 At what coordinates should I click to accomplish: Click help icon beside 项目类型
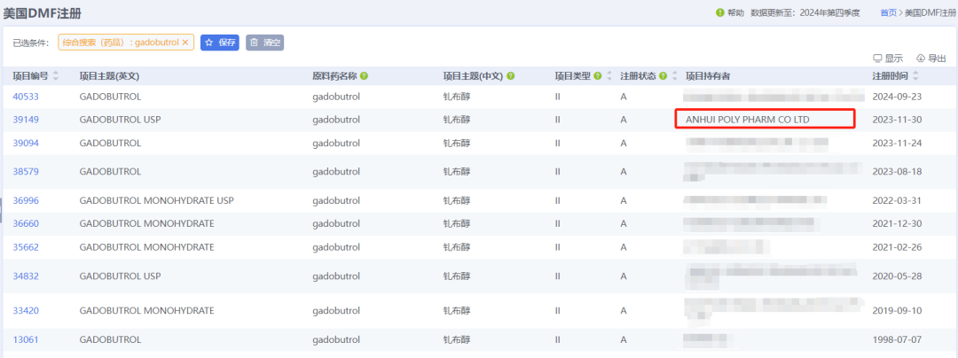click(597, 76)
